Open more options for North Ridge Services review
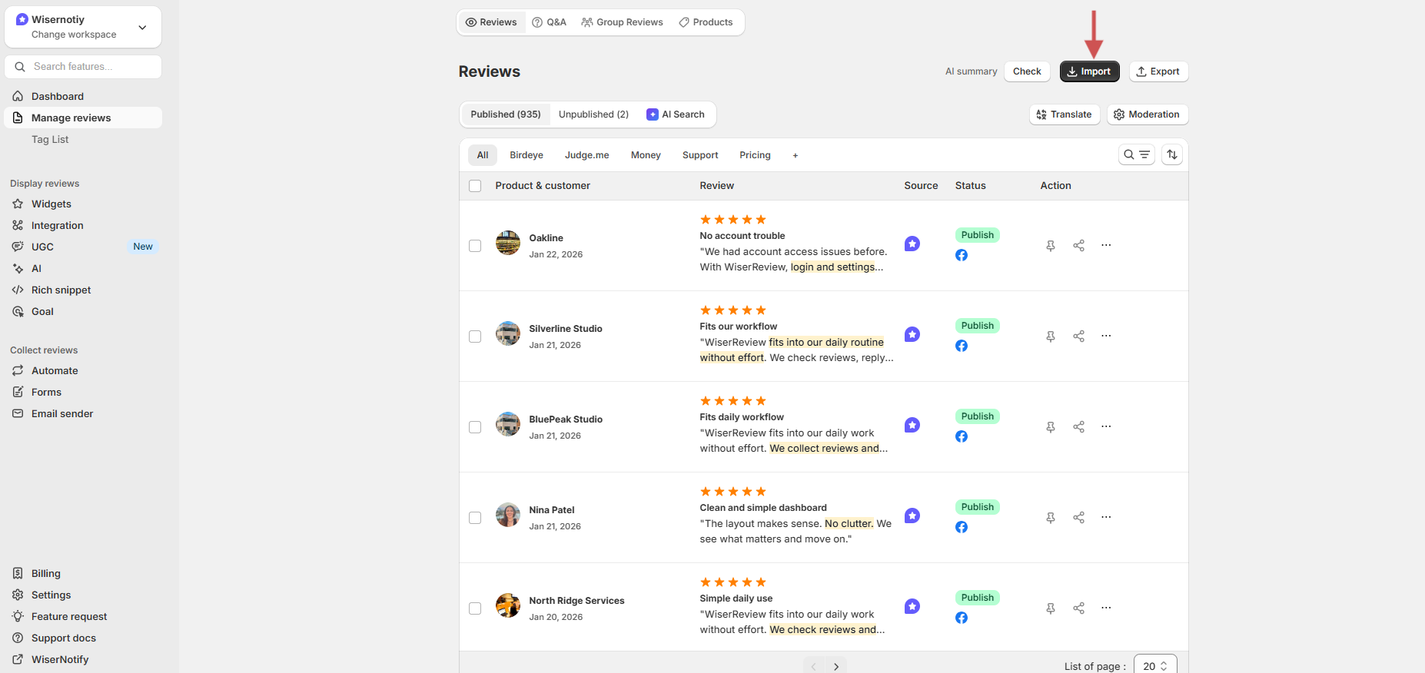 click(1106, 608)
